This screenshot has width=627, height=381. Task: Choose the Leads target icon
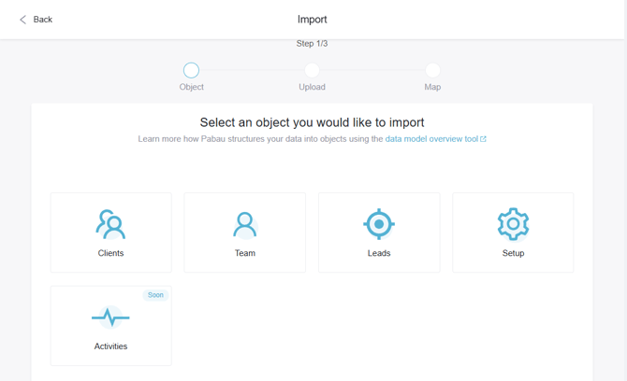(379, 224)
